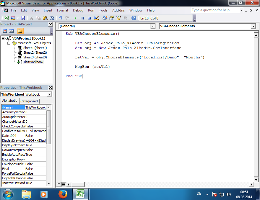Click the Break (pause) icon

82,18
